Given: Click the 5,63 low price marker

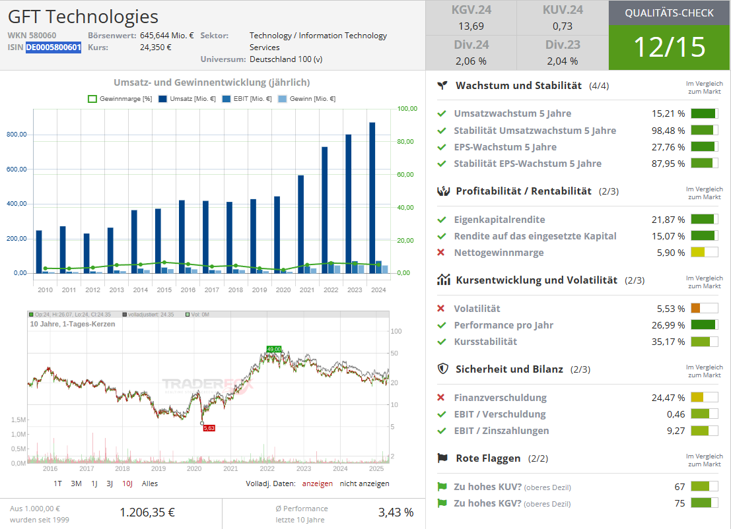Looking at the screenshot, I should coord(209,428).
